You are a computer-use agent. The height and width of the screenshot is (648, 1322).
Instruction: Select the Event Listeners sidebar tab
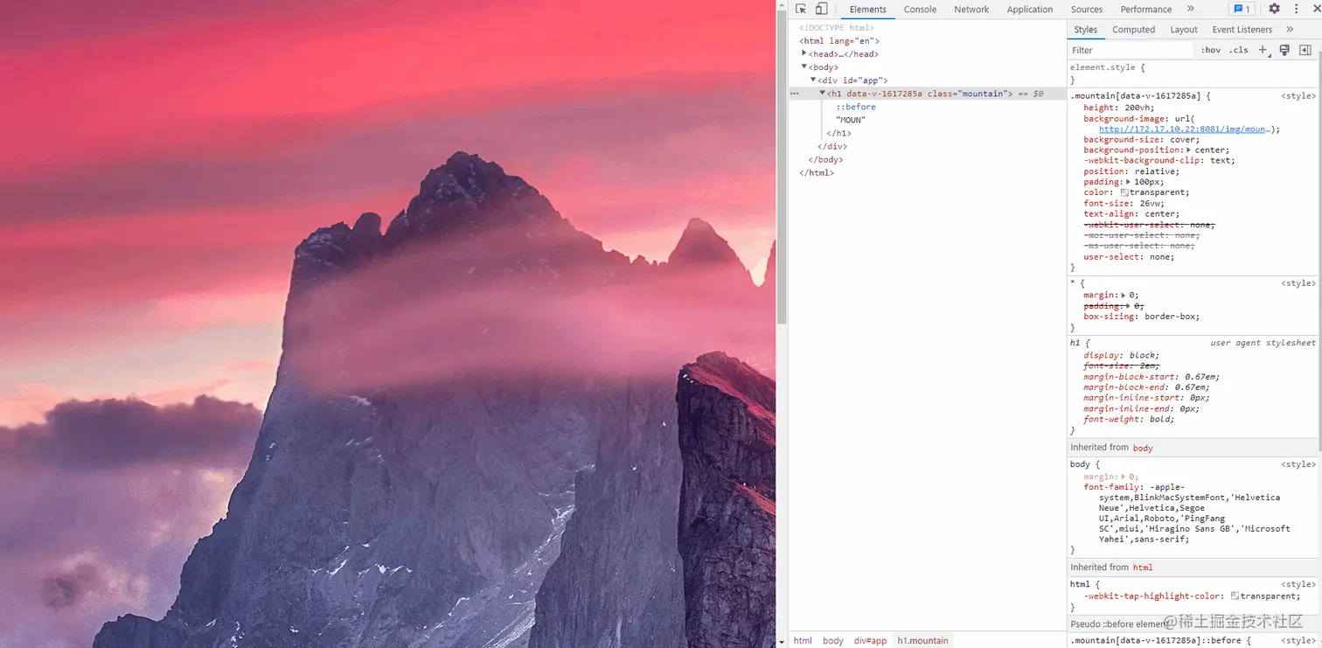(x=1242, y=30)
